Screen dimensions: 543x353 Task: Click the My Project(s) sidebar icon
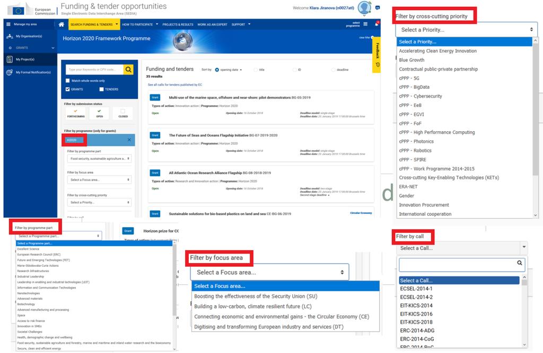tap(10, 59)
